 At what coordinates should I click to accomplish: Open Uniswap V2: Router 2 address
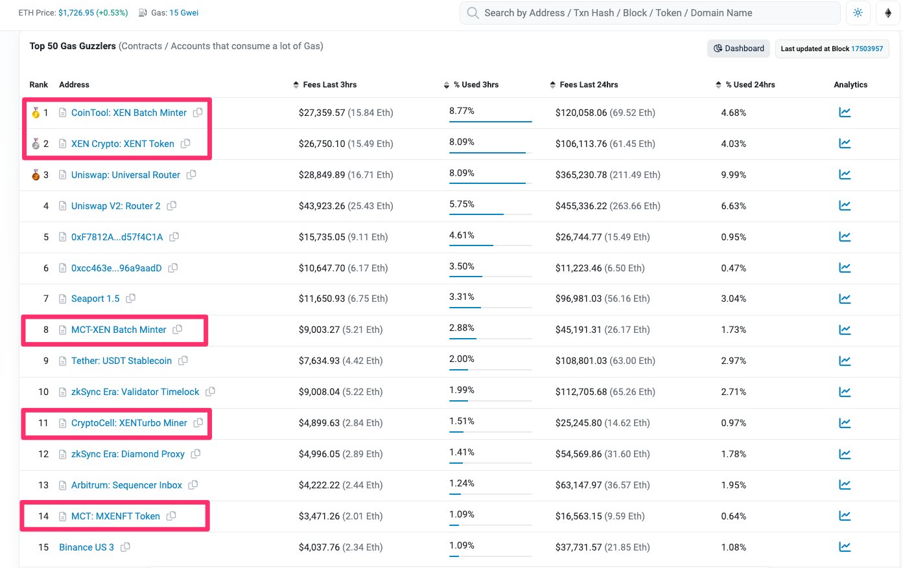(116, 206)
